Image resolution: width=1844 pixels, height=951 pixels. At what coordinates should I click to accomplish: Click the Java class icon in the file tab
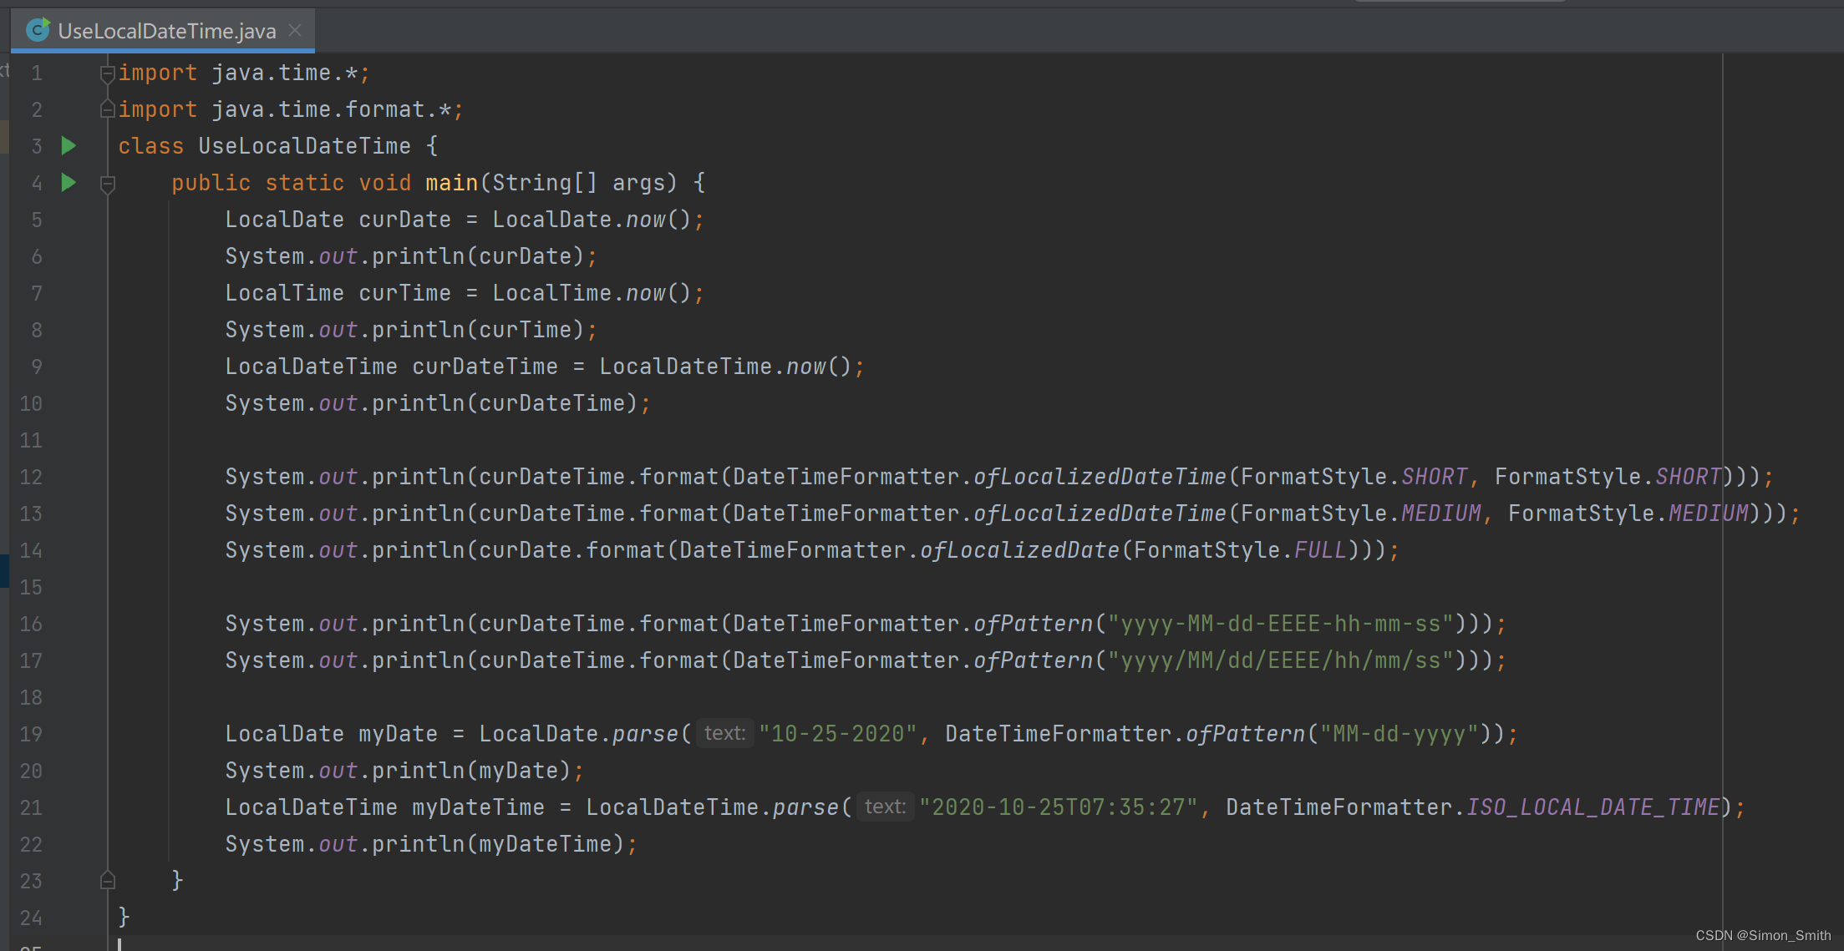point(38,31)
